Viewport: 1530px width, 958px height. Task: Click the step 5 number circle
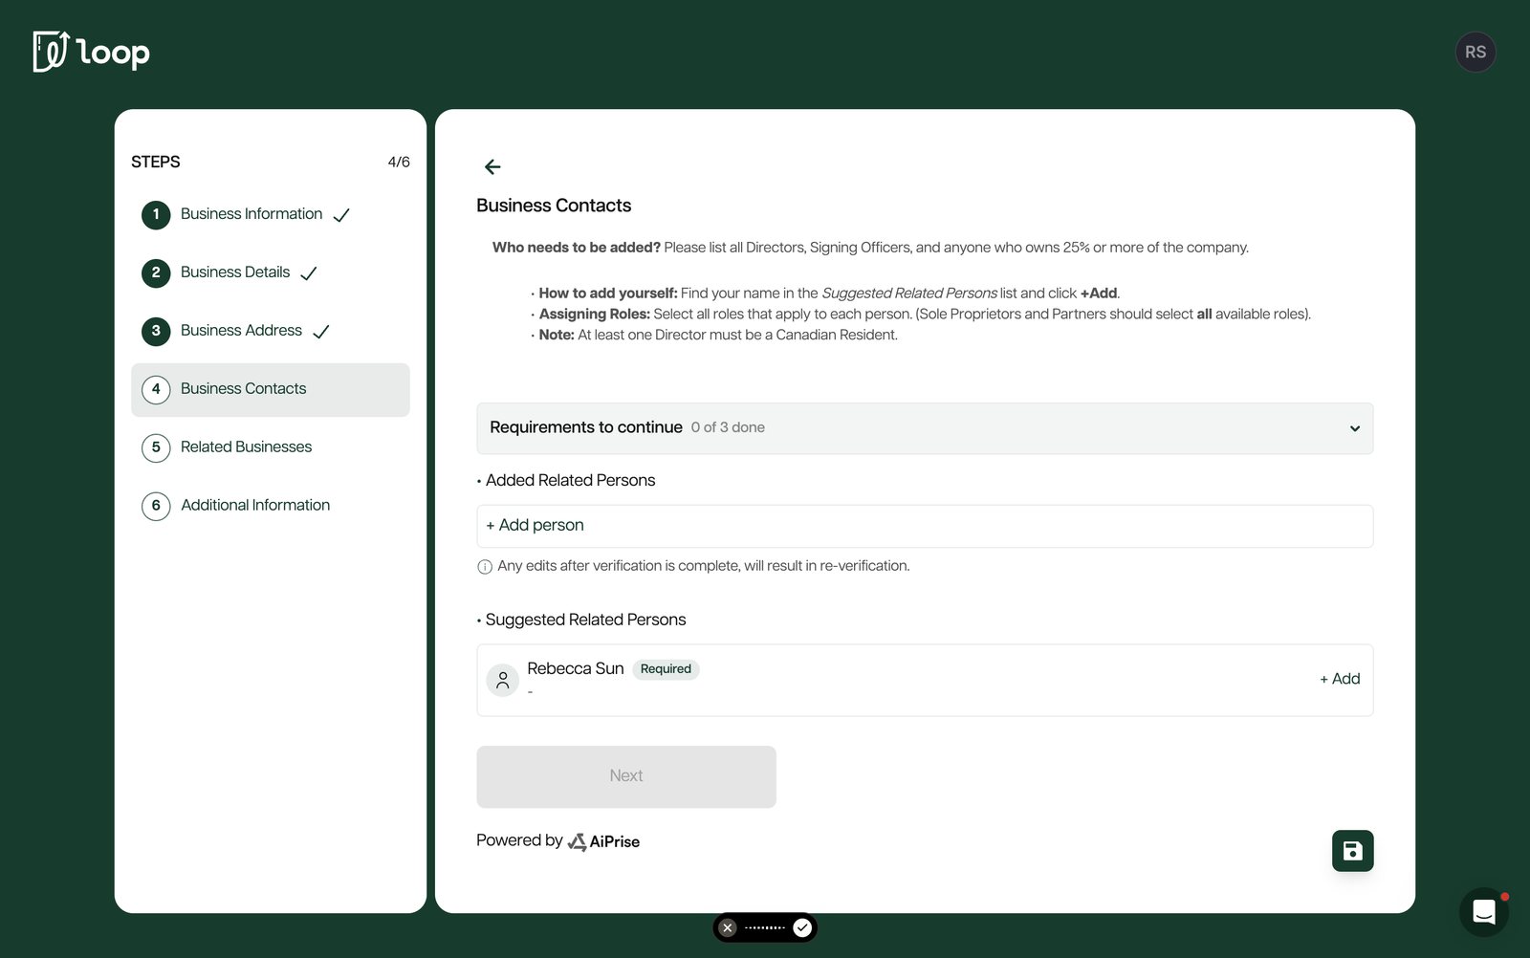click(x=156, y=447)
